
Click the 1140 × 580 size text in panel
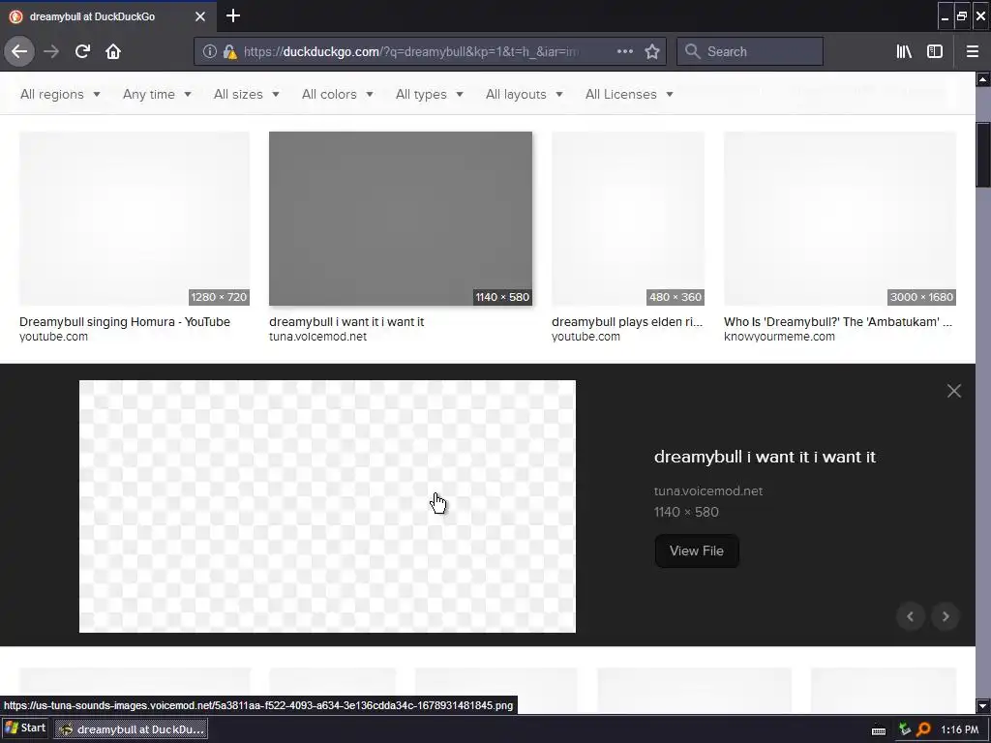click(x=686, y=512)
